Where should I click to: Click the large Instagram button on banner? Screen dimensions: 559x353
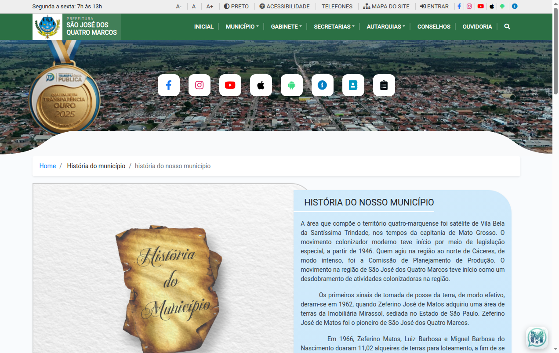(x=200, y=85)
